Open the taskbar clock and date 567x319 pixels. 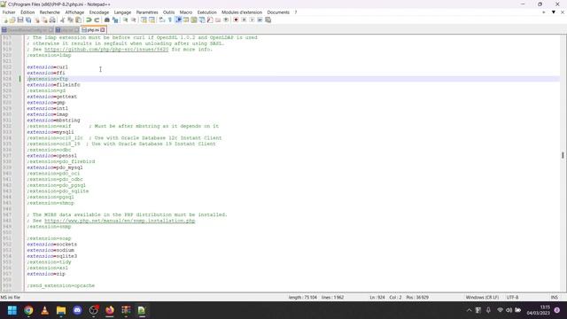point(538,310)
